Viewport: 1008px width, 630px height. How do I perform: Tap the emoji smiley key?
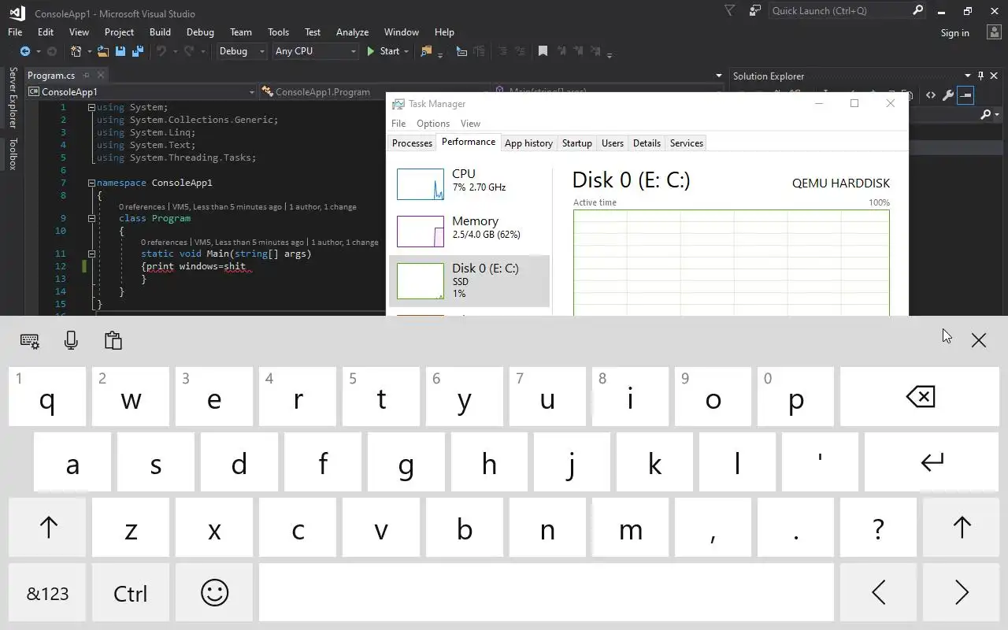point(214,592)
